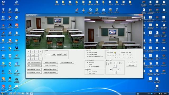Viewport: 169px width, 95px height.
Task: Zoom out with the minus button
Action: [41, 59]
